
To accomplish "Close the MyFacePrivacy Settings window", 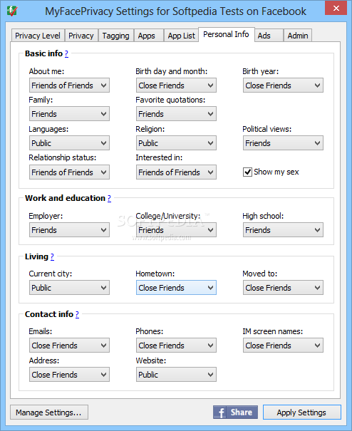I will point(336,8).
